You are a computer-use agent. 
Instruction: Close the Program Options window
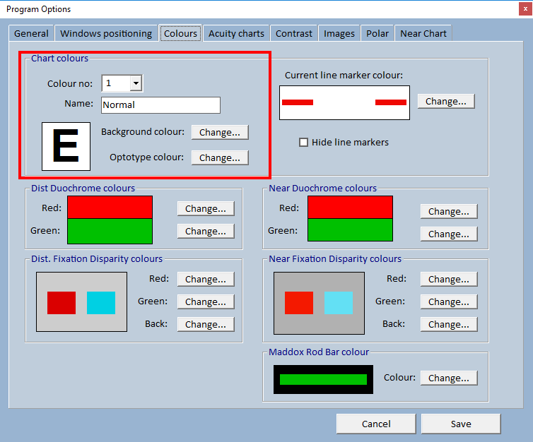point(525,9)
